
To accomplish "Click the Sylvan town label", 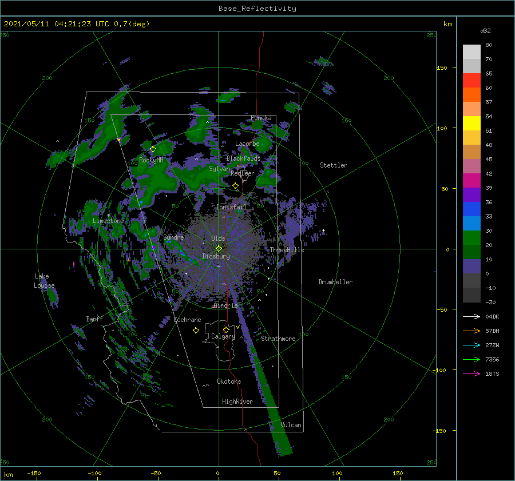I will click(219, 168).
